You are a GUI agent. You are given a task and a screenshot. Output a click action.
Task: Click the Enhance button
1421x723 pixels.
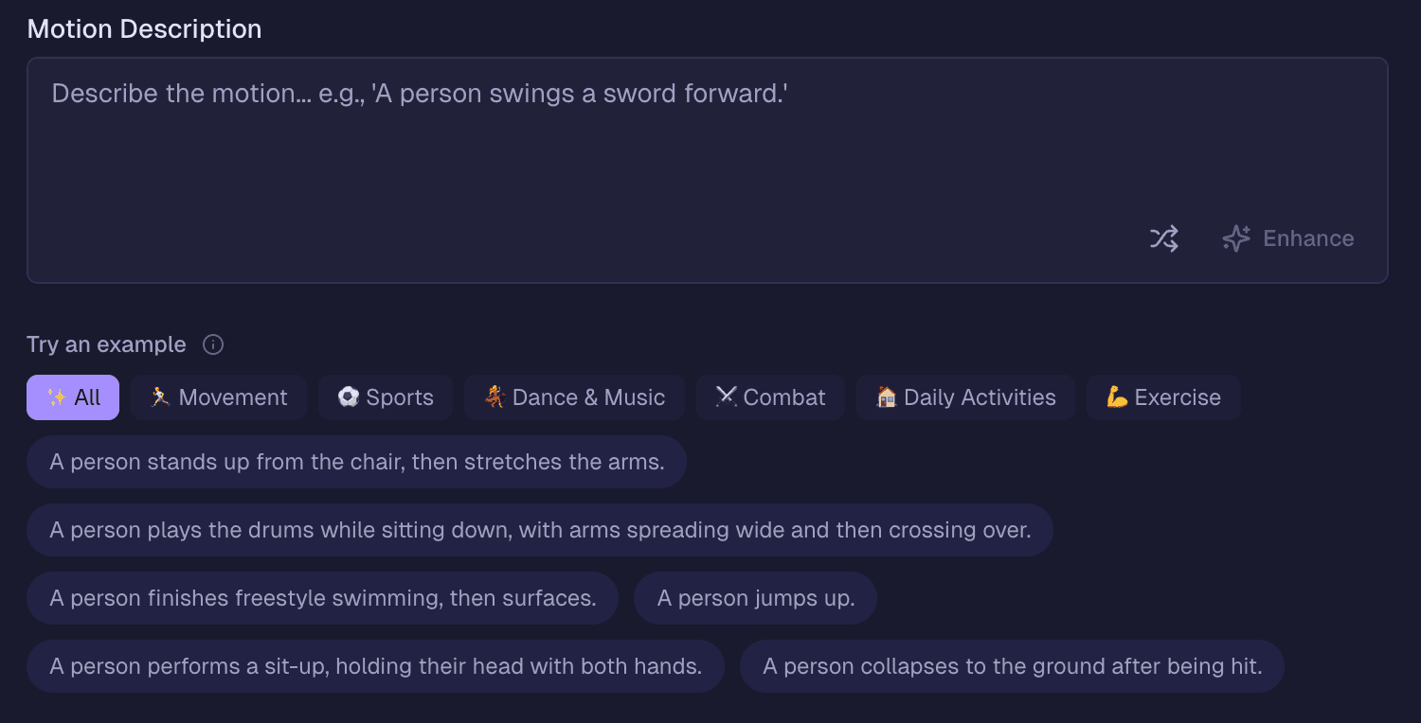1287,238
